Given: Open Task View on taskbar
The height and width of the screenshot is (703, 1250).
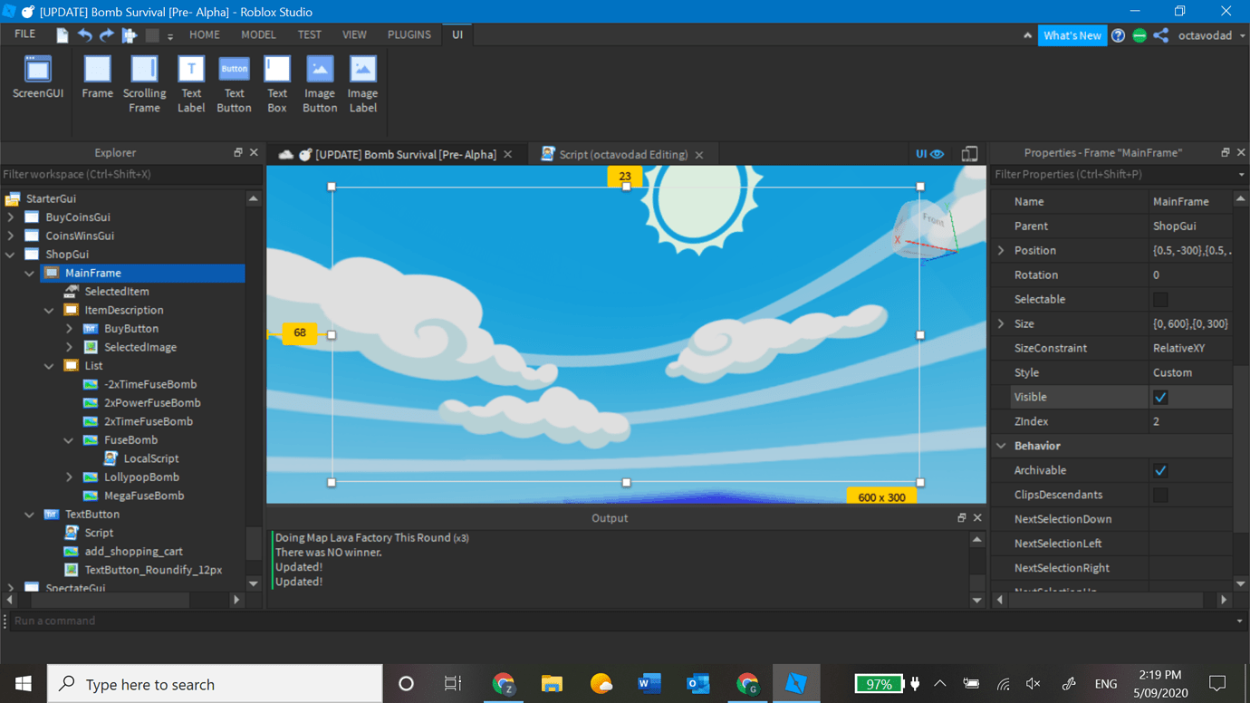Looking at the screenshot, I should 453,684.
